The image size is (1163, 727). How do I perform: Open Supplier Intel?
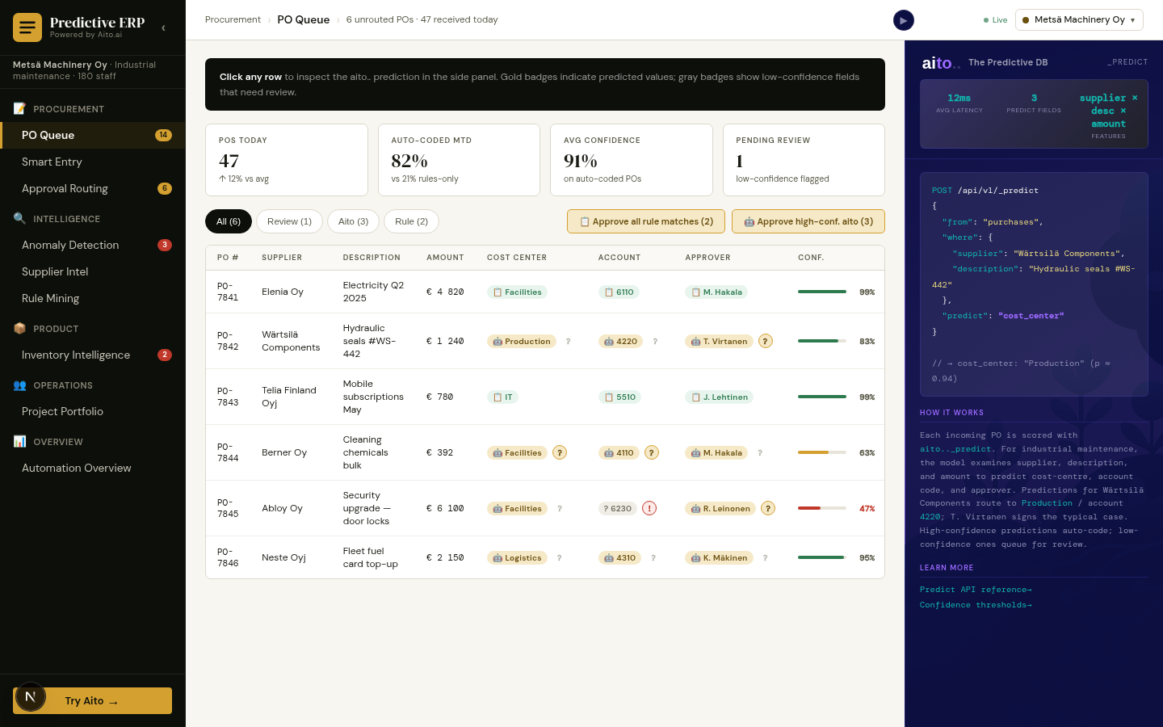point(93,271)
